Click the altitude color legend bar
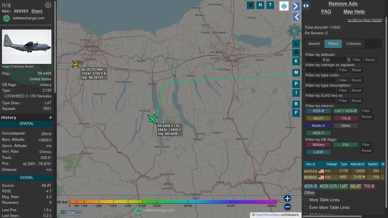388x218 pixels. click(x=173, y=202)
